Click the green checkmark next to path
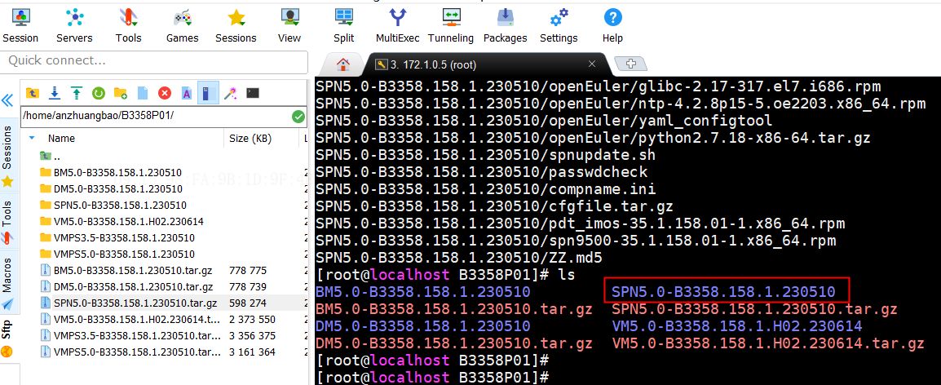 pyautogui.click(x=298, y=117)
